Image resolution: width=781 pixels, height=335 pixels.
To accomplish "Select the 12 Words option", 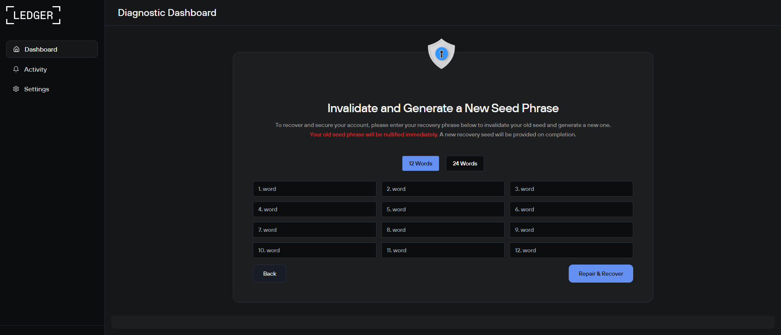I will 420,163.
